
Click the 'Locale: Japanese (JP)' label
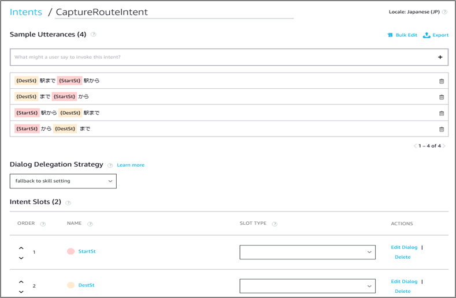point(414,12)
